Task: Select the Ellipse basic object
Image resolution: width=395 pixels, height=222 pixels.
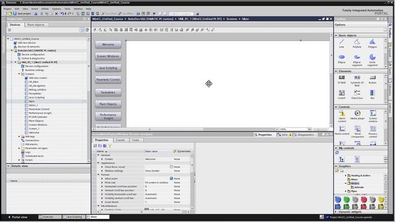Action: pyautogui.click(x=341, y=59)
